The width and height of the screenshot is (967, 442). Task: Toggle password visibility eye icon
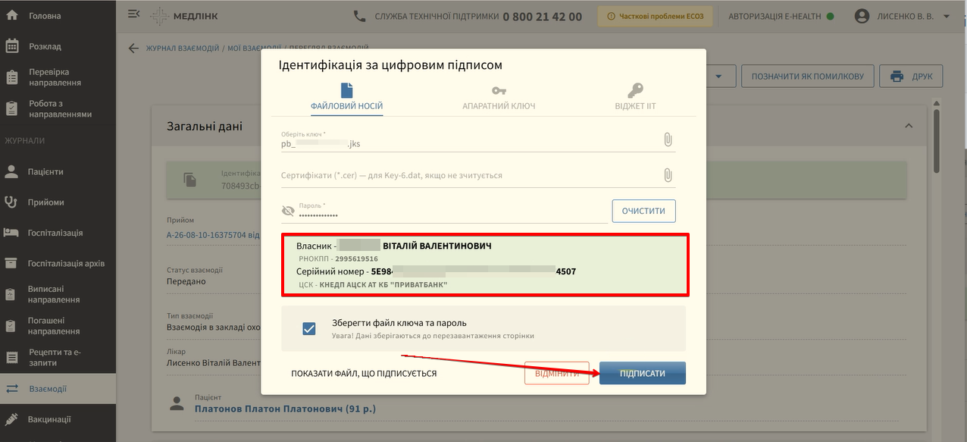tap(288, 211)
